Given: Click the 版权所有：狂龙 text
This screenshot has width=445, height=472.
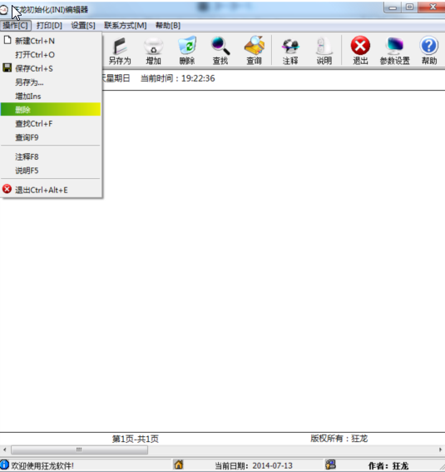Looking at the screenshot, I should click(x=339, y=438).
